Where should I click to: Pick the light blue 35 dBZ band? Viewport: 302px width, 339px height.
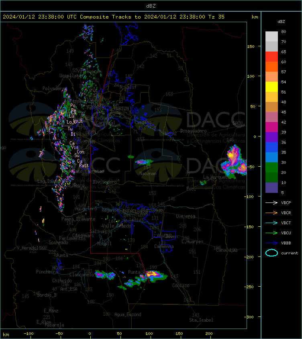[271, 157]
